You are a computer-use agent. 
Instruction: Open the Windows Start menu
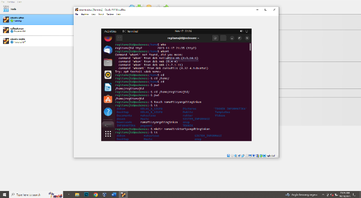coord(5,194)
